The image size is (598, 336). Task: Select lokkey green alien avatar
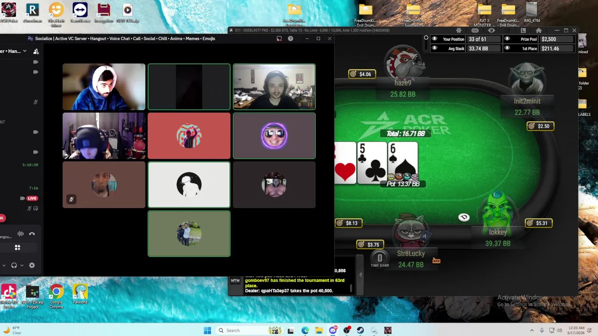[x=497, y=210]
